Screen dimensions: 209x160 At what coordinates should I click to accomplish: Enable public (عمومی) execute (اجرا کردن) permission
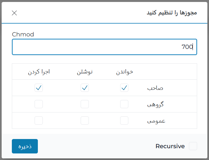39,121
